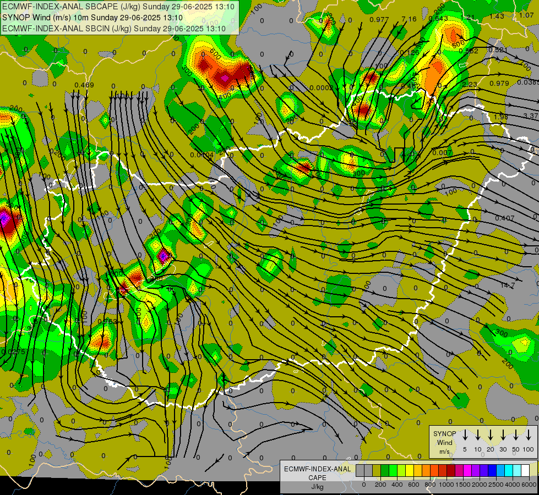This screenshot has height=495, width=539.
Task: Click the map value 1.98
Action: pos(501,117)
